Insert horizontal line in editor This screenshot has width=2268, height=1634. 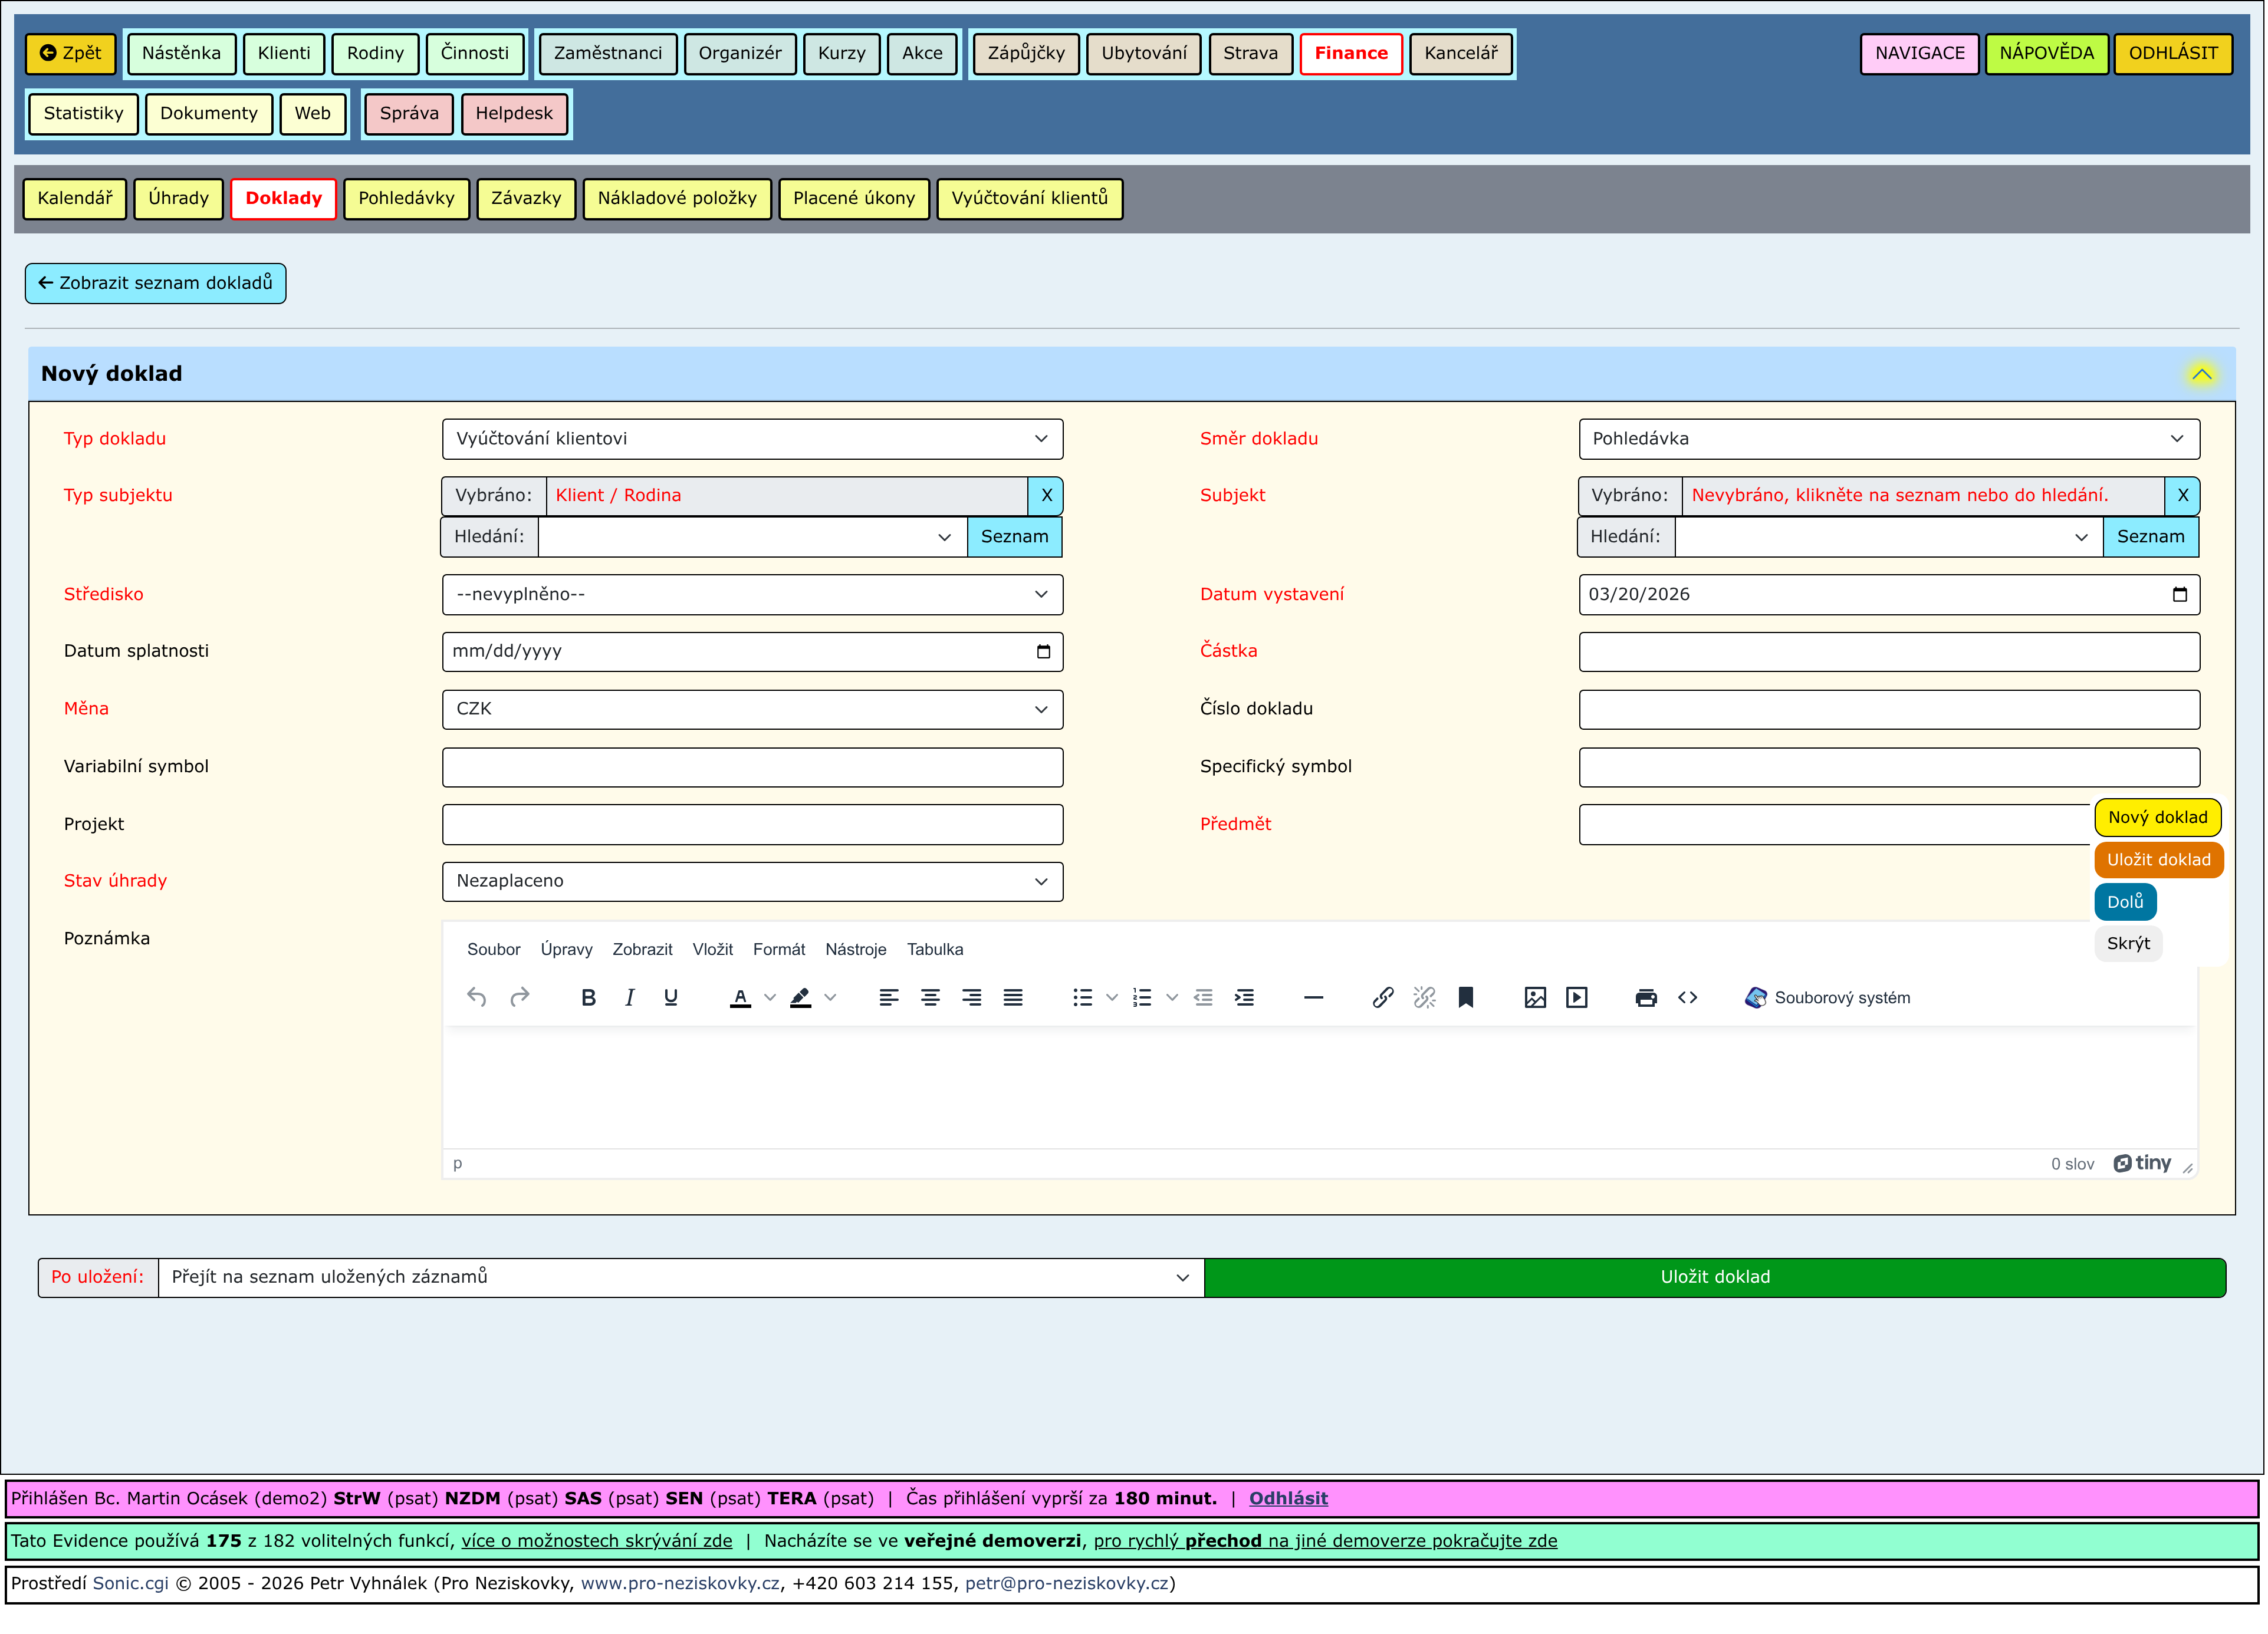[x=1313, y=997]
